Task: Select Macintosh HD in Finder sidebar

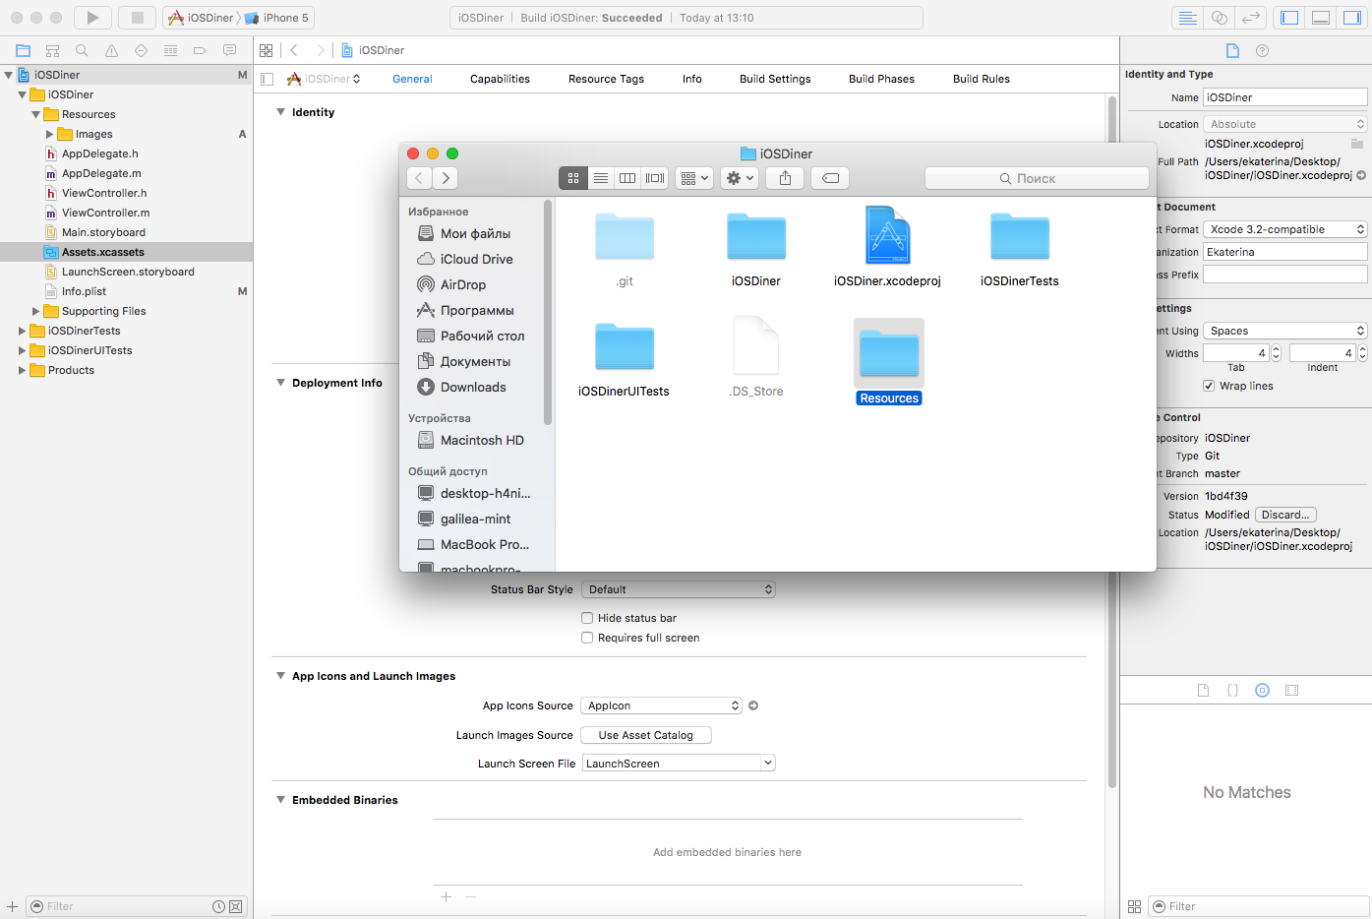Action: [482, 440]
